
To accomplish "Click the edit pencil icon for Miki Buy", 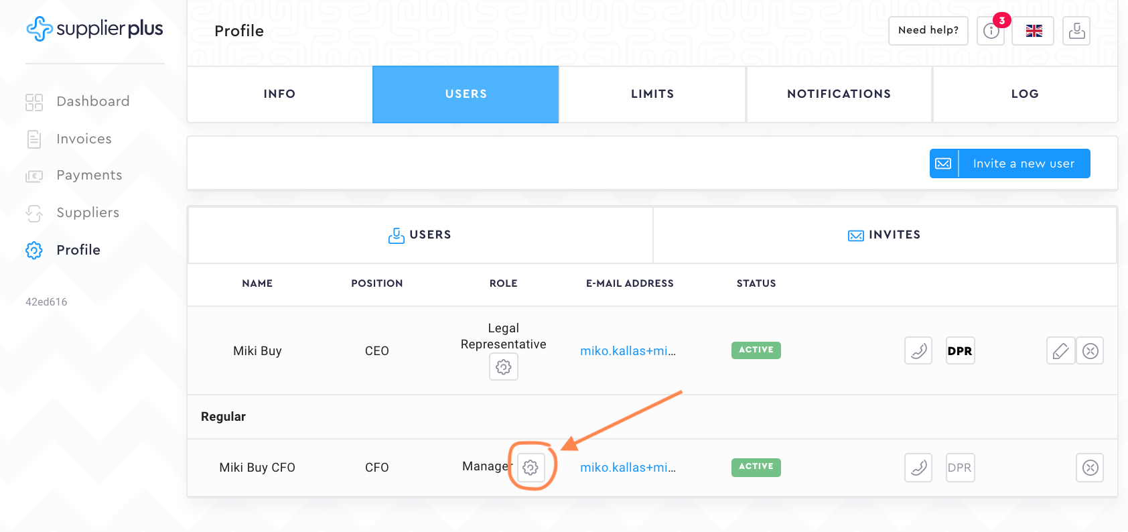I will pyautogui.click(x=1060, y=350).
